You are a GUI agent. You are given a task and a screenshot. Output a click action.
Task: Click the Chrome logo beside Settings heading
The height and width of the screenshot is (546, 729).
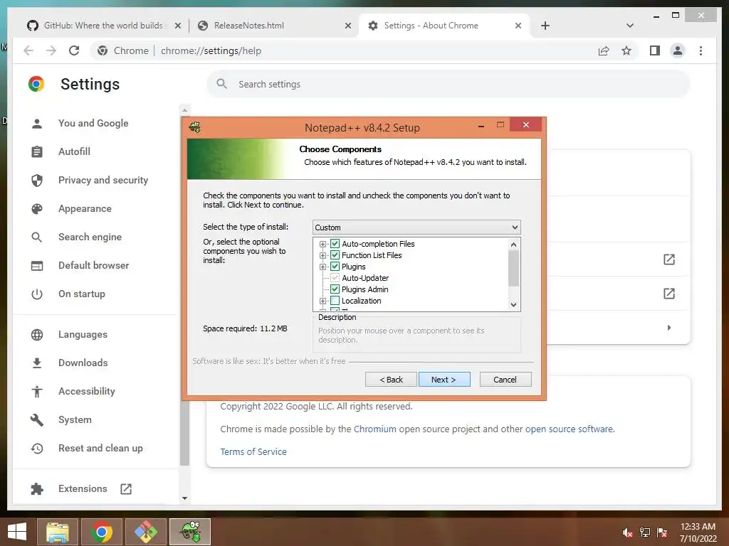click(x=36, y=84)
